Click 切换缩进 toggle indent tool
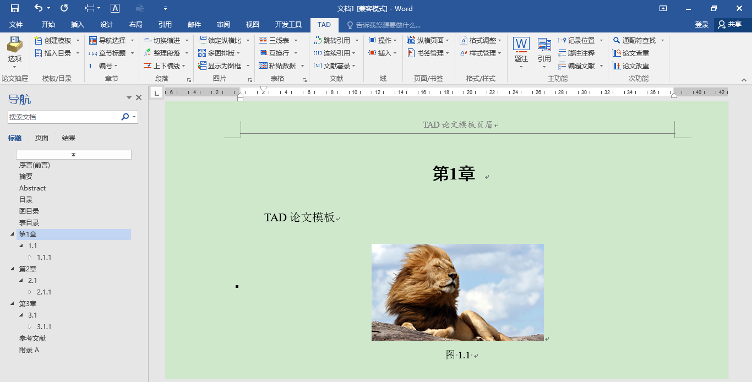The image size is (752, 382). coord(162,41)
